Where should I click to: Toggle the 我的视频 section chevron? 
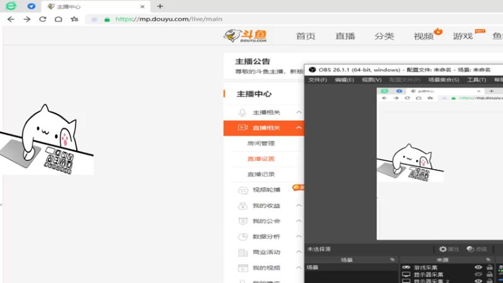[x=299, y=268]
